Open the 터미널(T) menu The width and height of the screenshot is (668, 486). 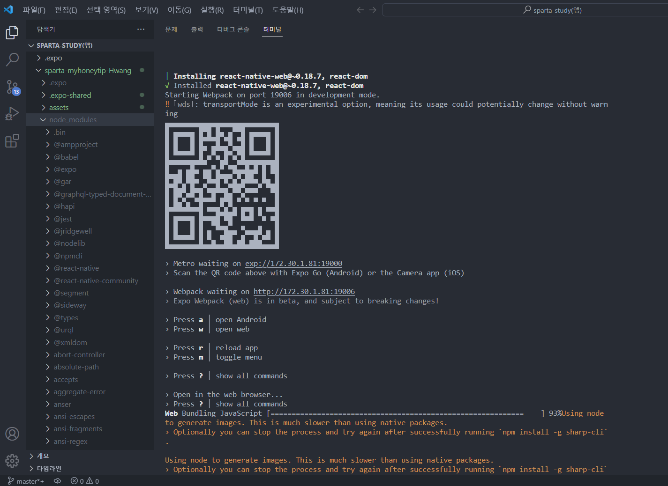[248, 10]
